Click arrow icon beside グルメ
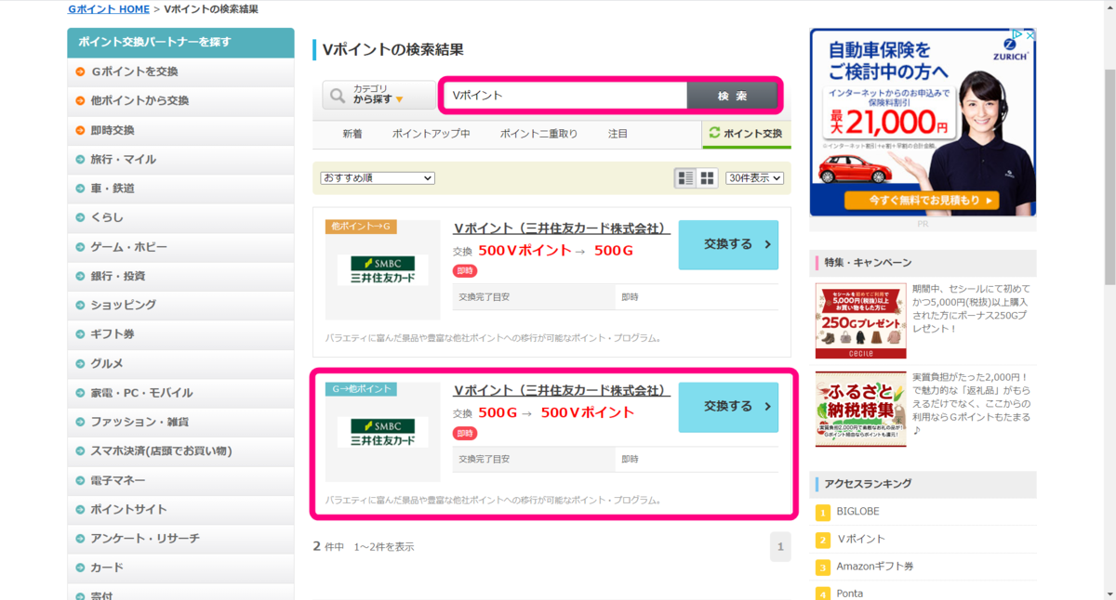Image resolution: width=1116 pixels, height=600 pixels. click(80, 363)
